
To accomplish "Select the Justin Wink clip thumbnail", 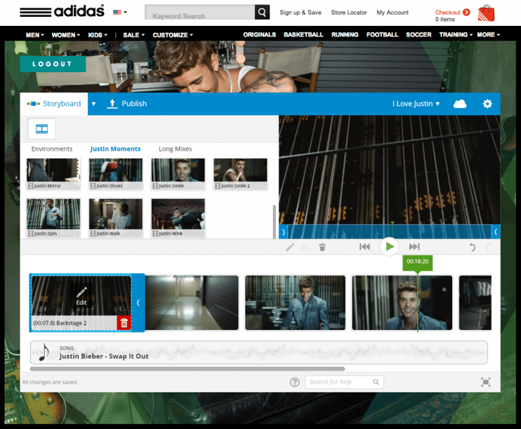I will coord(178,217).
